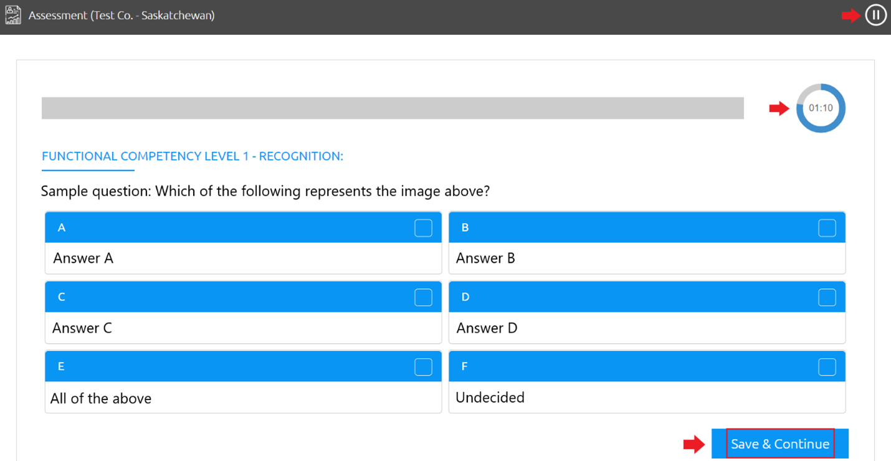Click the Save & Continue button
Viewport: 891px width, 461px height.
click(x=780, y=444)
